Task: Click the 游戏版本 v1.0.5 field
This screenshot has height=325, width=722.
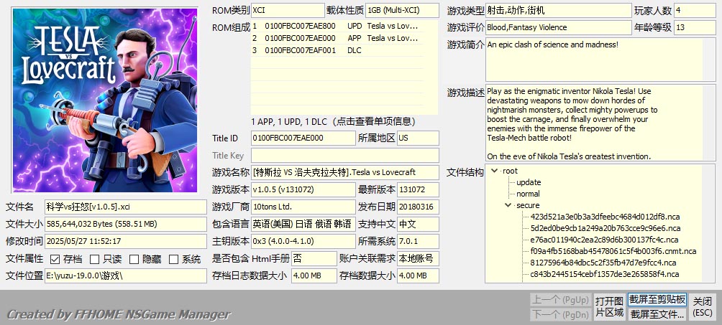Action: click(x=303, y=189)
